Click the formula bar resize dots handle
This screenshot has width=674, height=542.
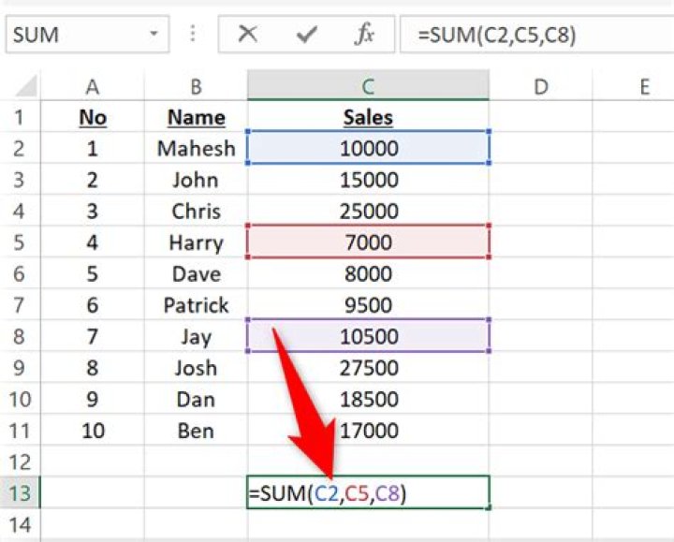click(194, 35)
